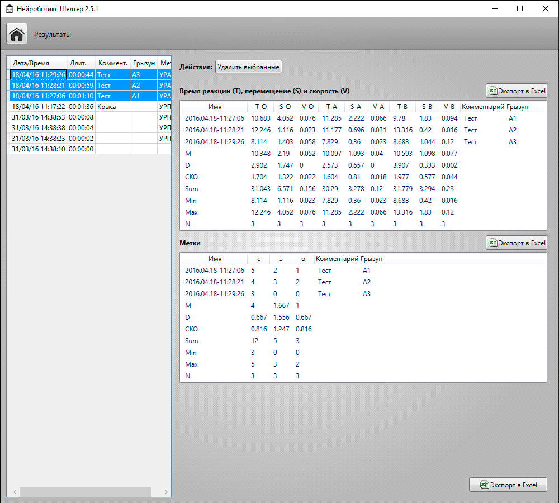
Task: Click the с column header in Метки table
Action: (x=258, y=259)
